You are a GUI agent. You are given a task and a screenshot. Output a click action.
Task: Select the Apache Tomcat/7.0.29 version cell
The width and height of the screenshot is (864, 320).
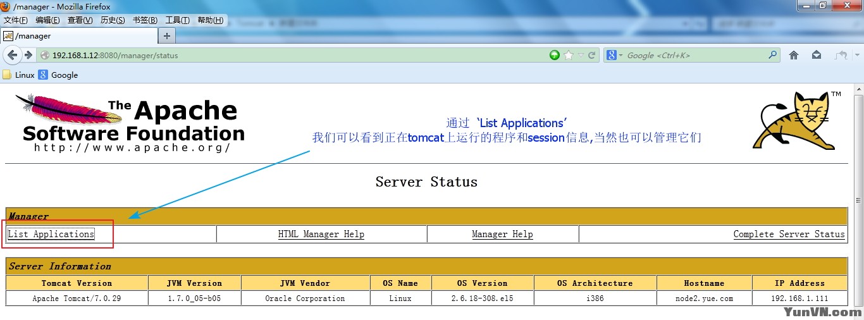click(x=77, y=298)
